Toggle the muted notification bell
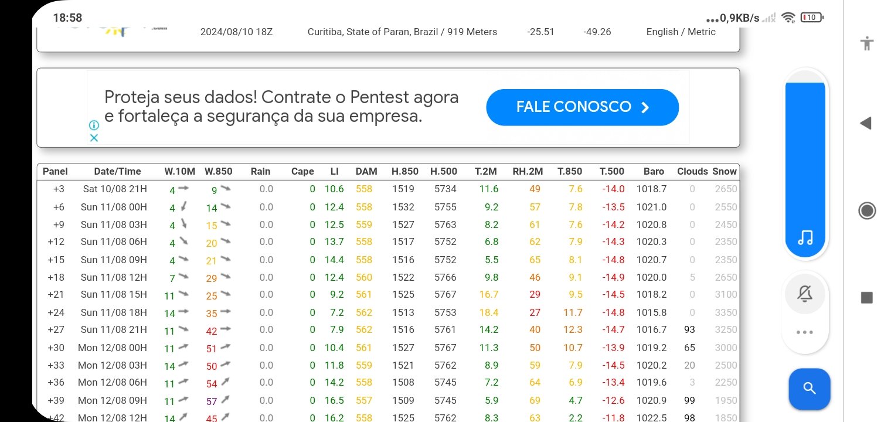 (x=805, y=295)
